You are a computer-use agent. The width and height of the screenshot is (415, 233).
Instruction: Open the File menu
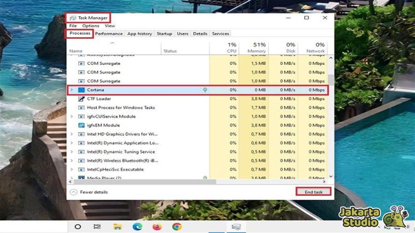(x=73, y=26)
